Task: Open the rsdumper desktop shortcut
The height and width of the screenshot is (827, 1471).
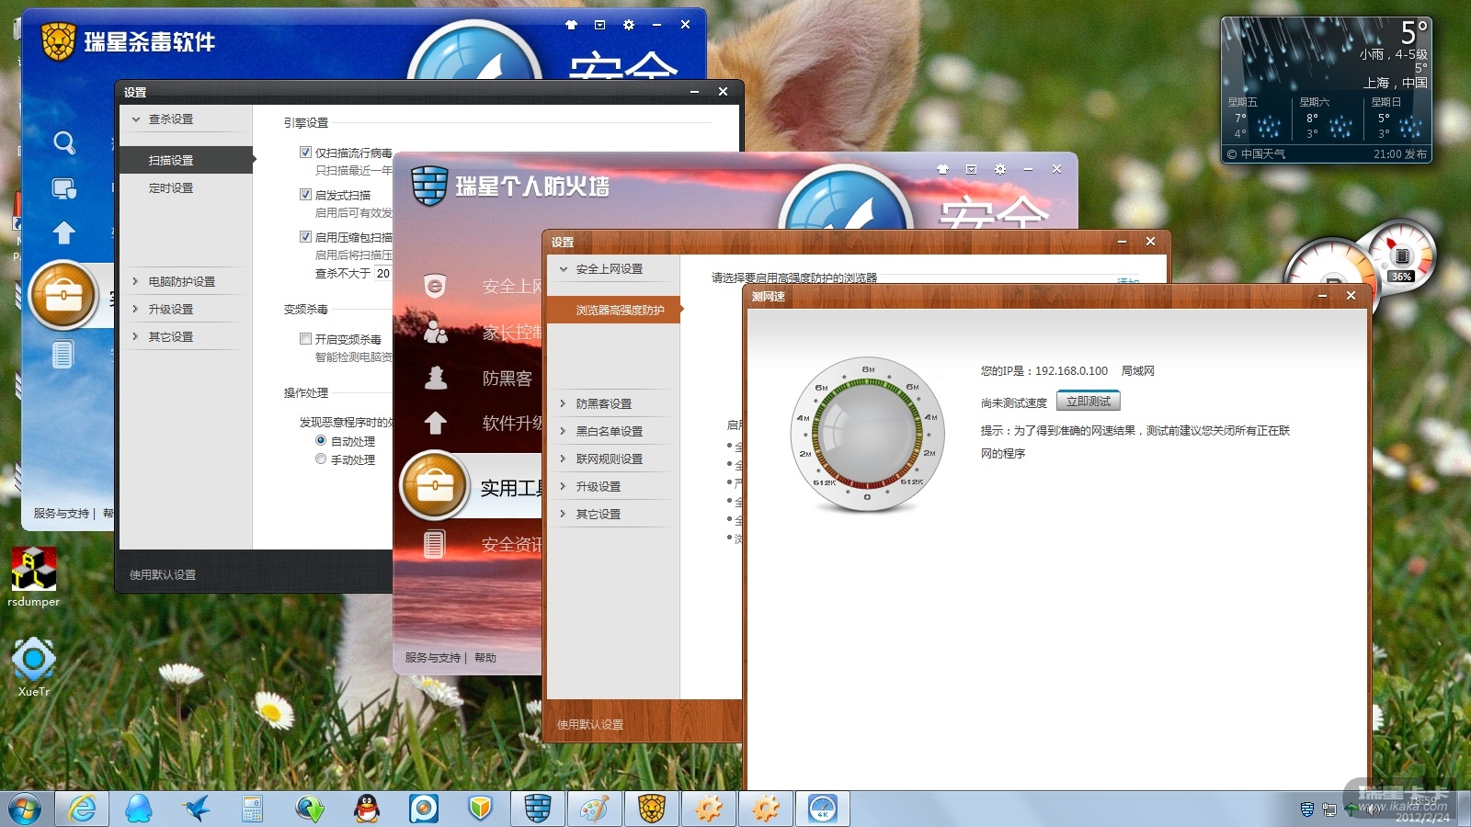Action: point(34,577)
